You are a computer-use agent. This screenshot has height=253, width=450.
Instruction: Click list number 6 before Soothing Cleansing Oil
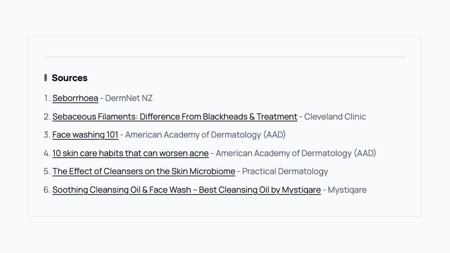47,189
